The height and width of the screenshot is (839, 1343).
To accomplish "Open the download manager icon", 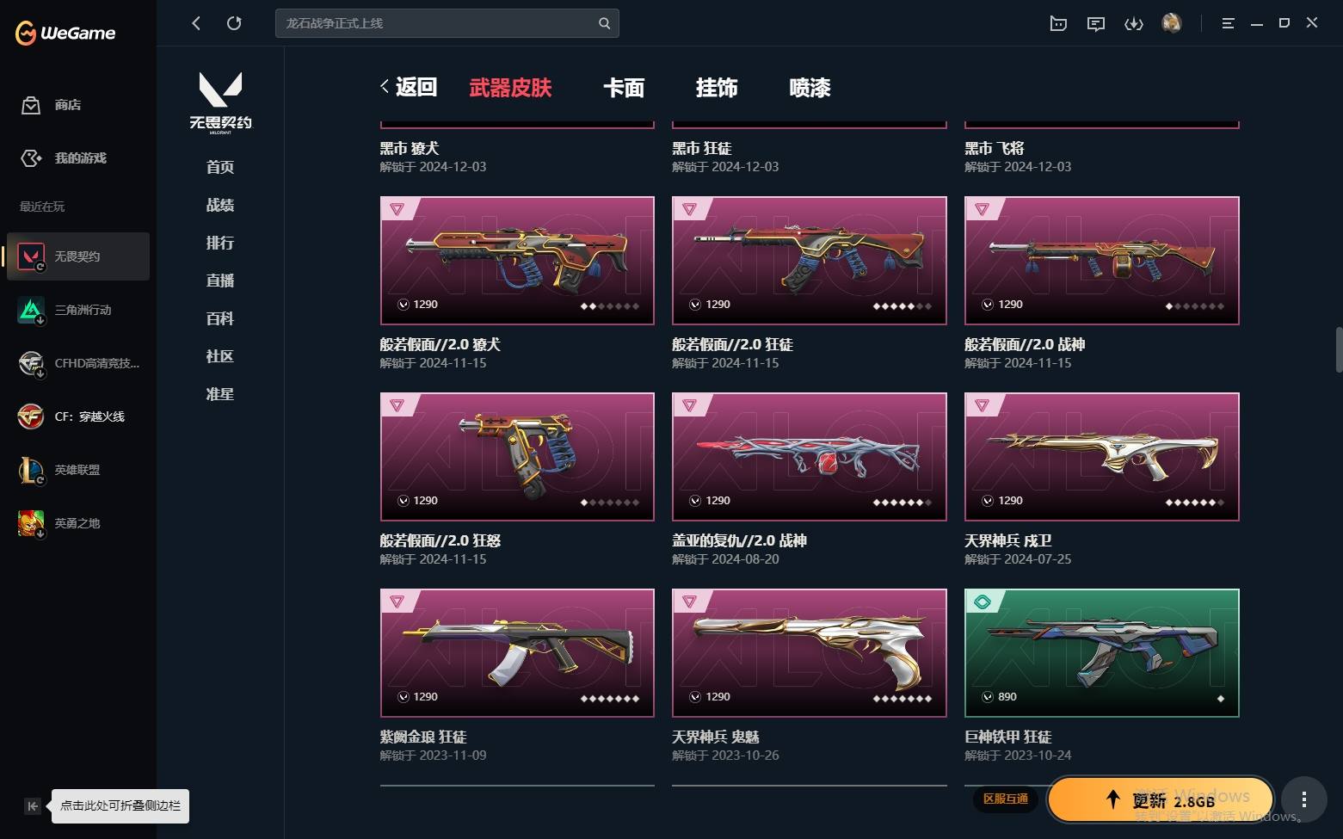I will point(1134,24).
